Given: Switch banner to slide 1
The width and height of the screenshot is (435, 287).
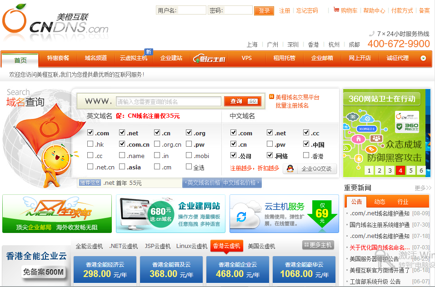Looking at the screenshot, I should coord(369,170).
